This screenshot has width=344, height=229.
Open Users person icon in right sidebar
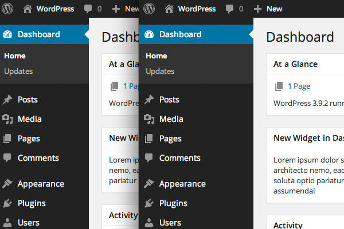click(148, 223)
